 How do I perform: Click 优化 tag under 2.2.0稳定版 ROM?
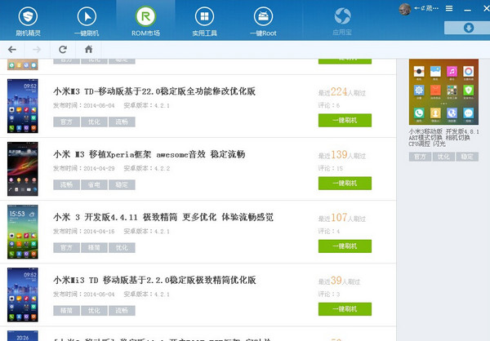point(94,311)
